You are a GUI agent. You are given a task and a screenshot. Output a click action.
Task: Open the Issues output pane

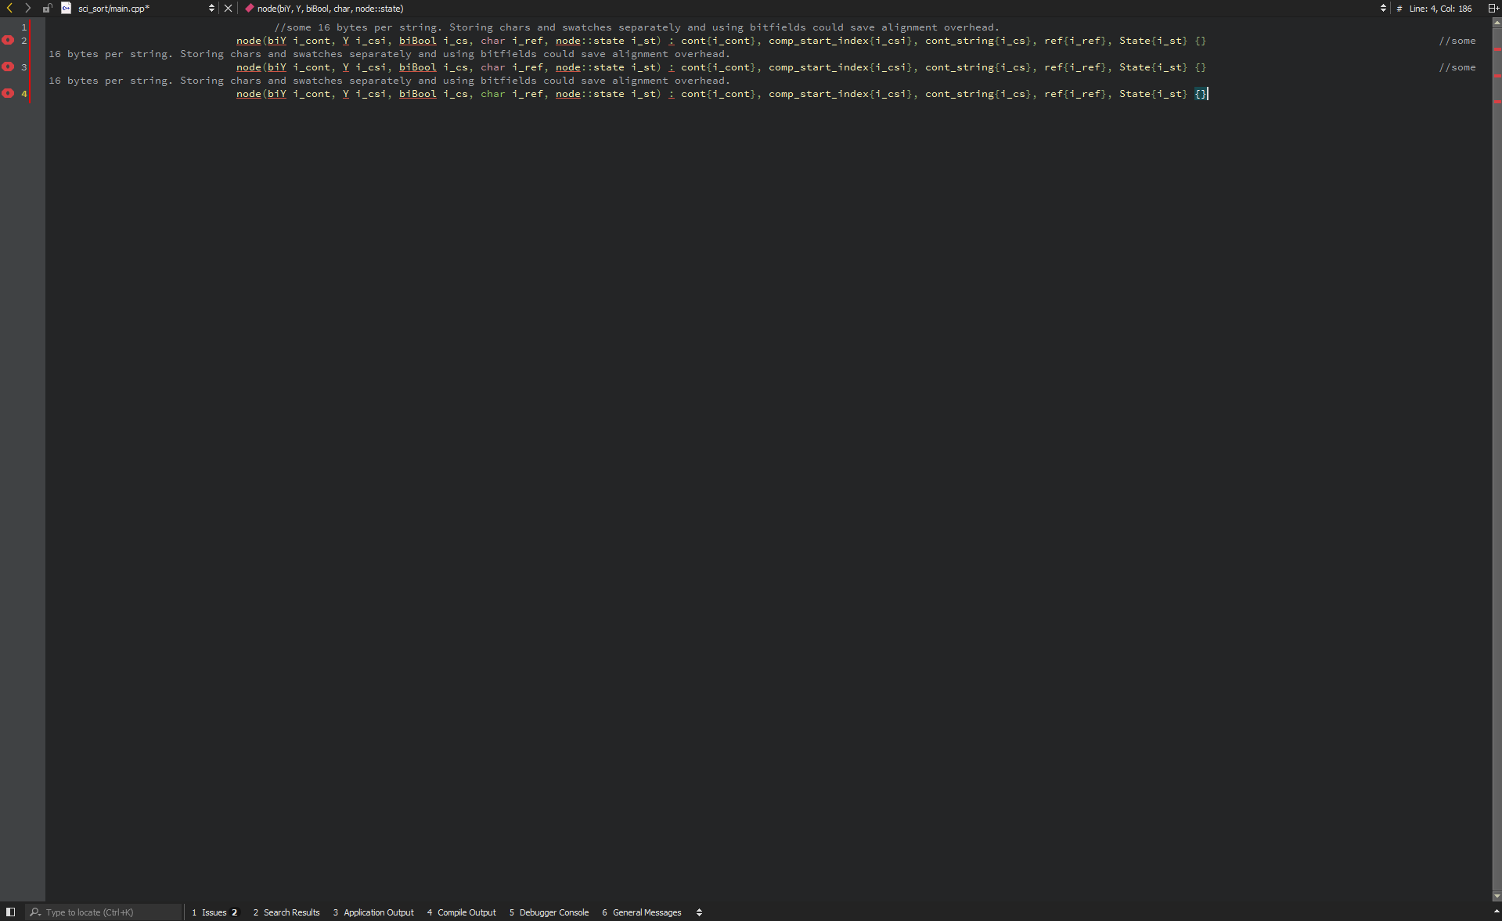tap(214, 912)
